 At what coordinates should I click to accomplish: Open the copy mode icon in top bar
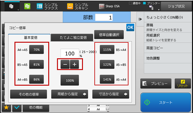click(11, 6)
